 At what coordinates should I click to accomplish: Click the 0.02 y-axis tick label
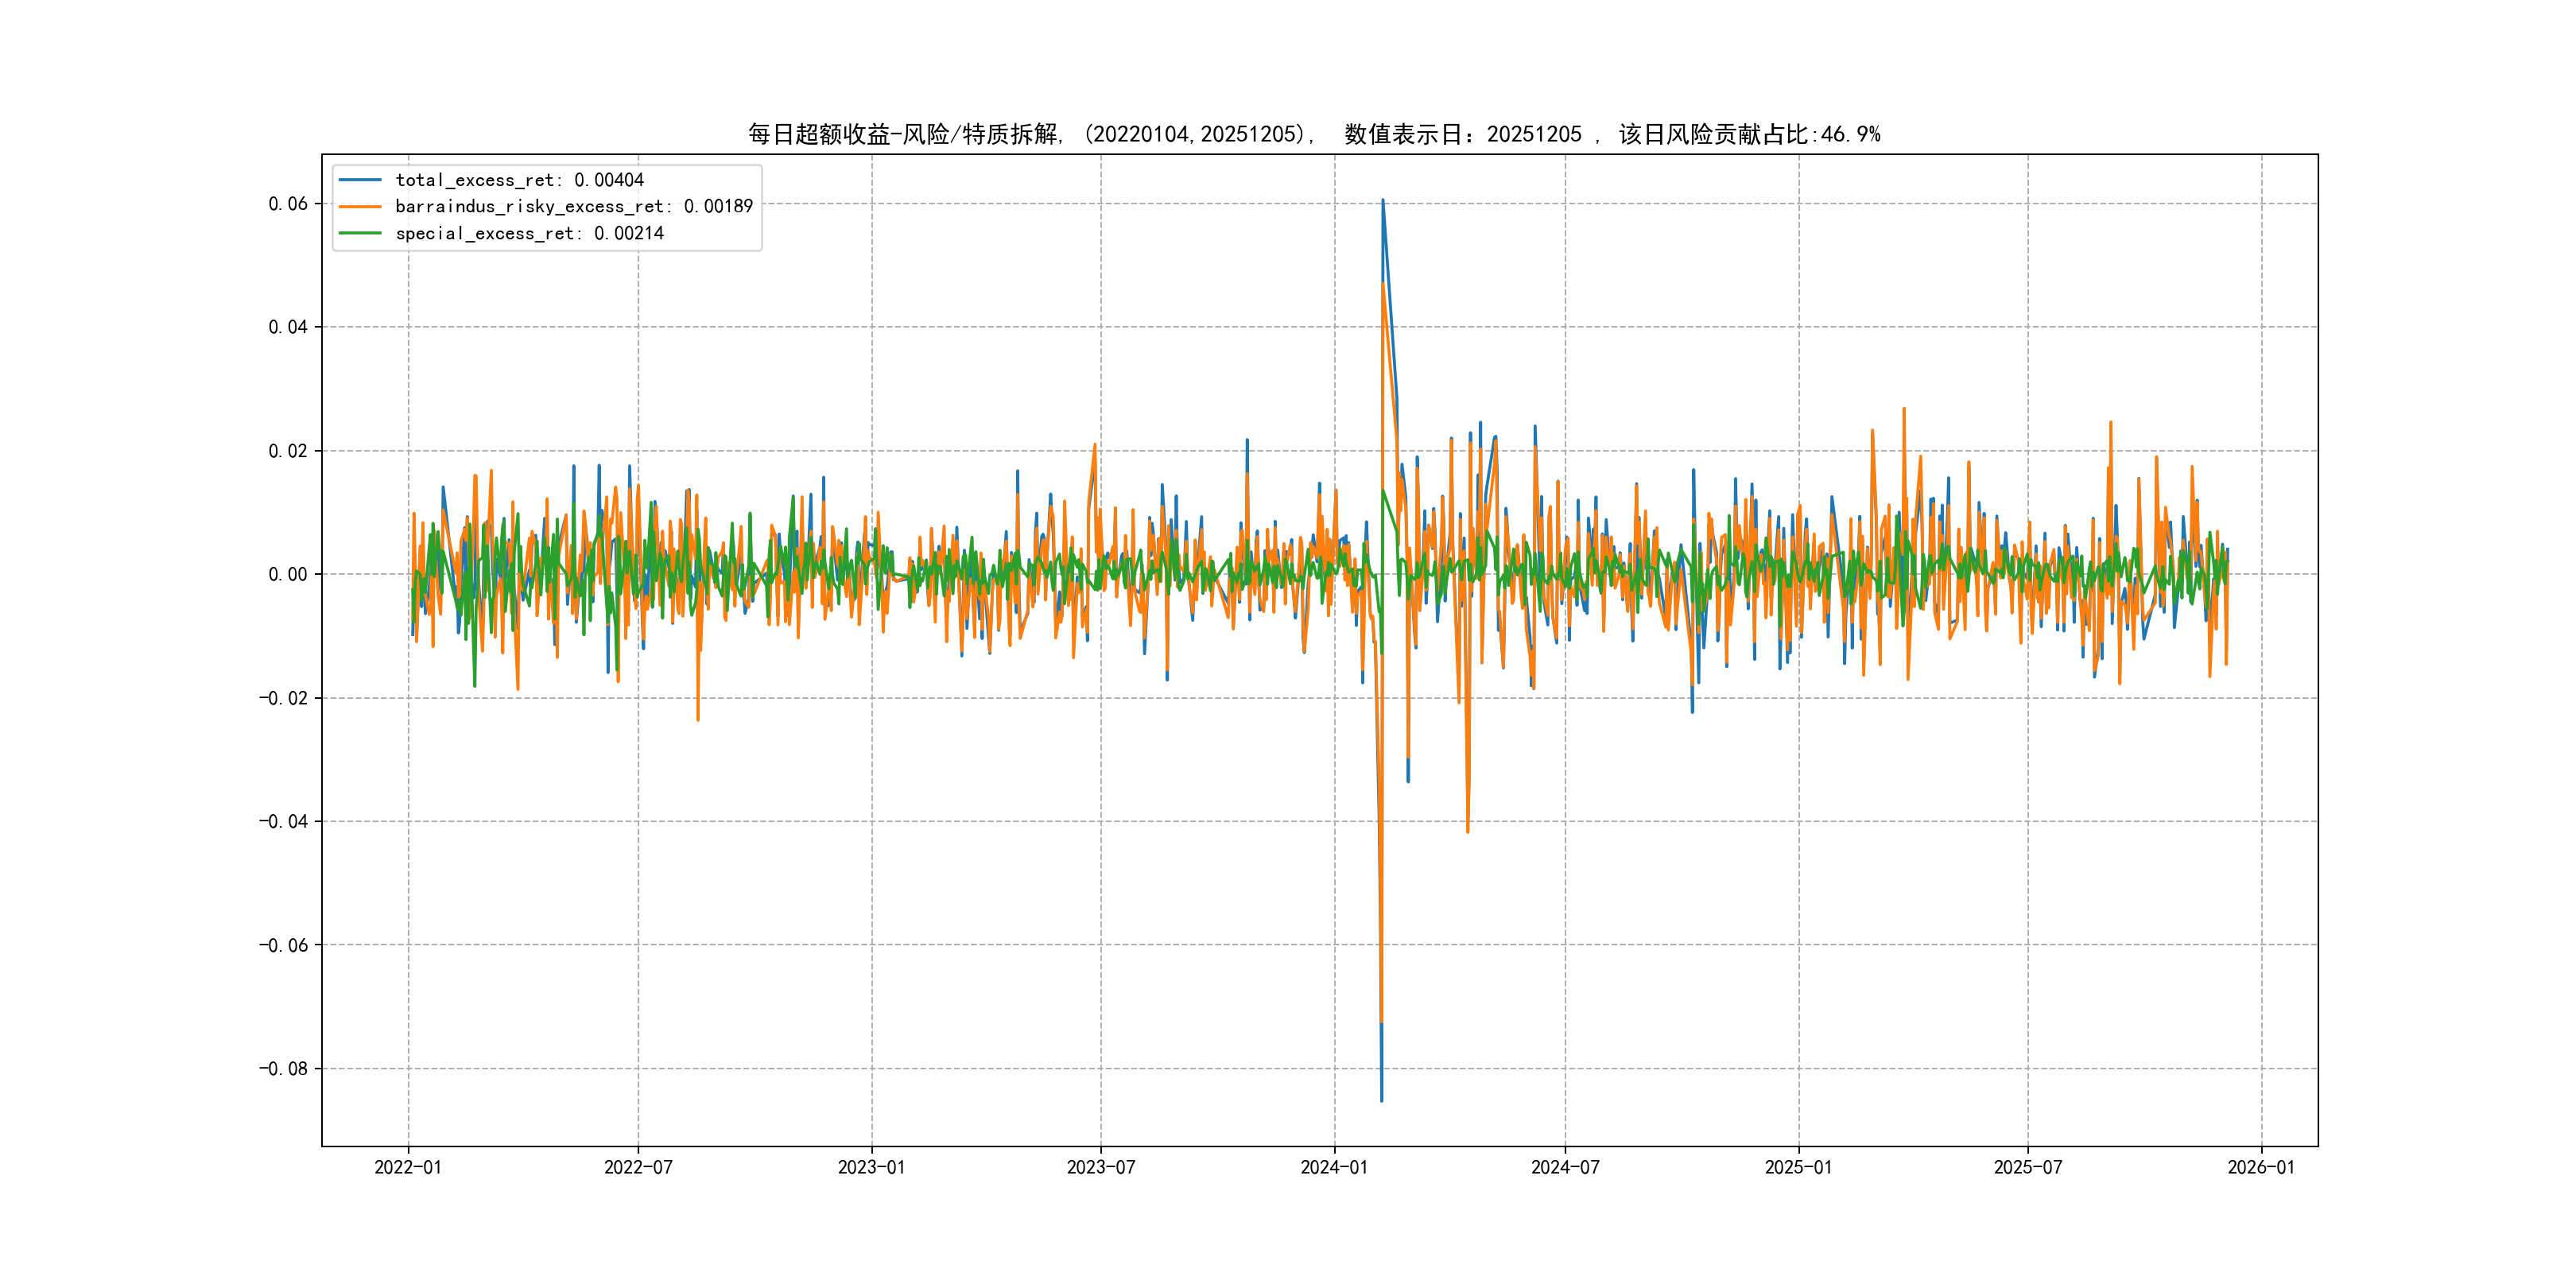(x=288, y=451)
